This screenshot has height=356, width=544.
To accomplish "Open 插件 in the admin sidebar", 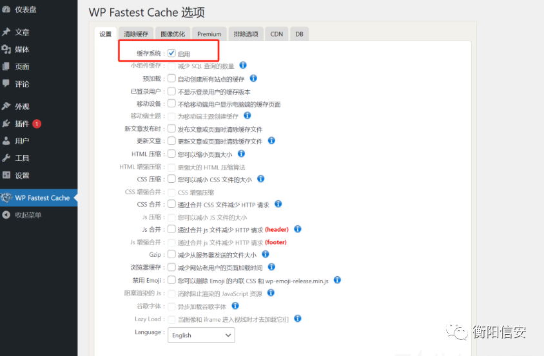I will pyautogui.click(x=22, y=124).
